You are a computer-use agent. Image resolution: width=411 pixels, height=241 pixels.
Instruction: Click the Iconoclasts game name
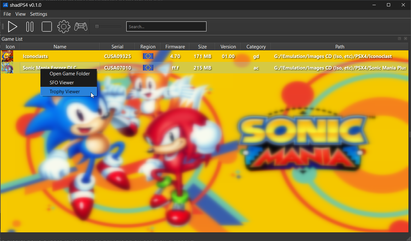(35, 56)
